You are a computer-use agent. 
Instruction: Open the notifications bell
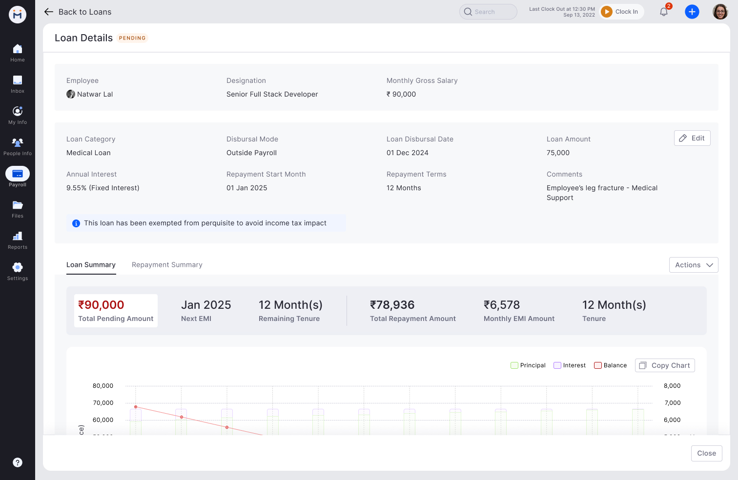pos(663,11)
